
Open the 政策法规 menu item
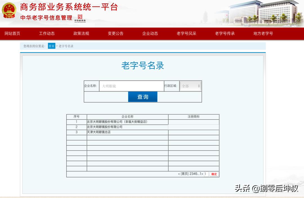pyautogui.click(x=81, y=34)
